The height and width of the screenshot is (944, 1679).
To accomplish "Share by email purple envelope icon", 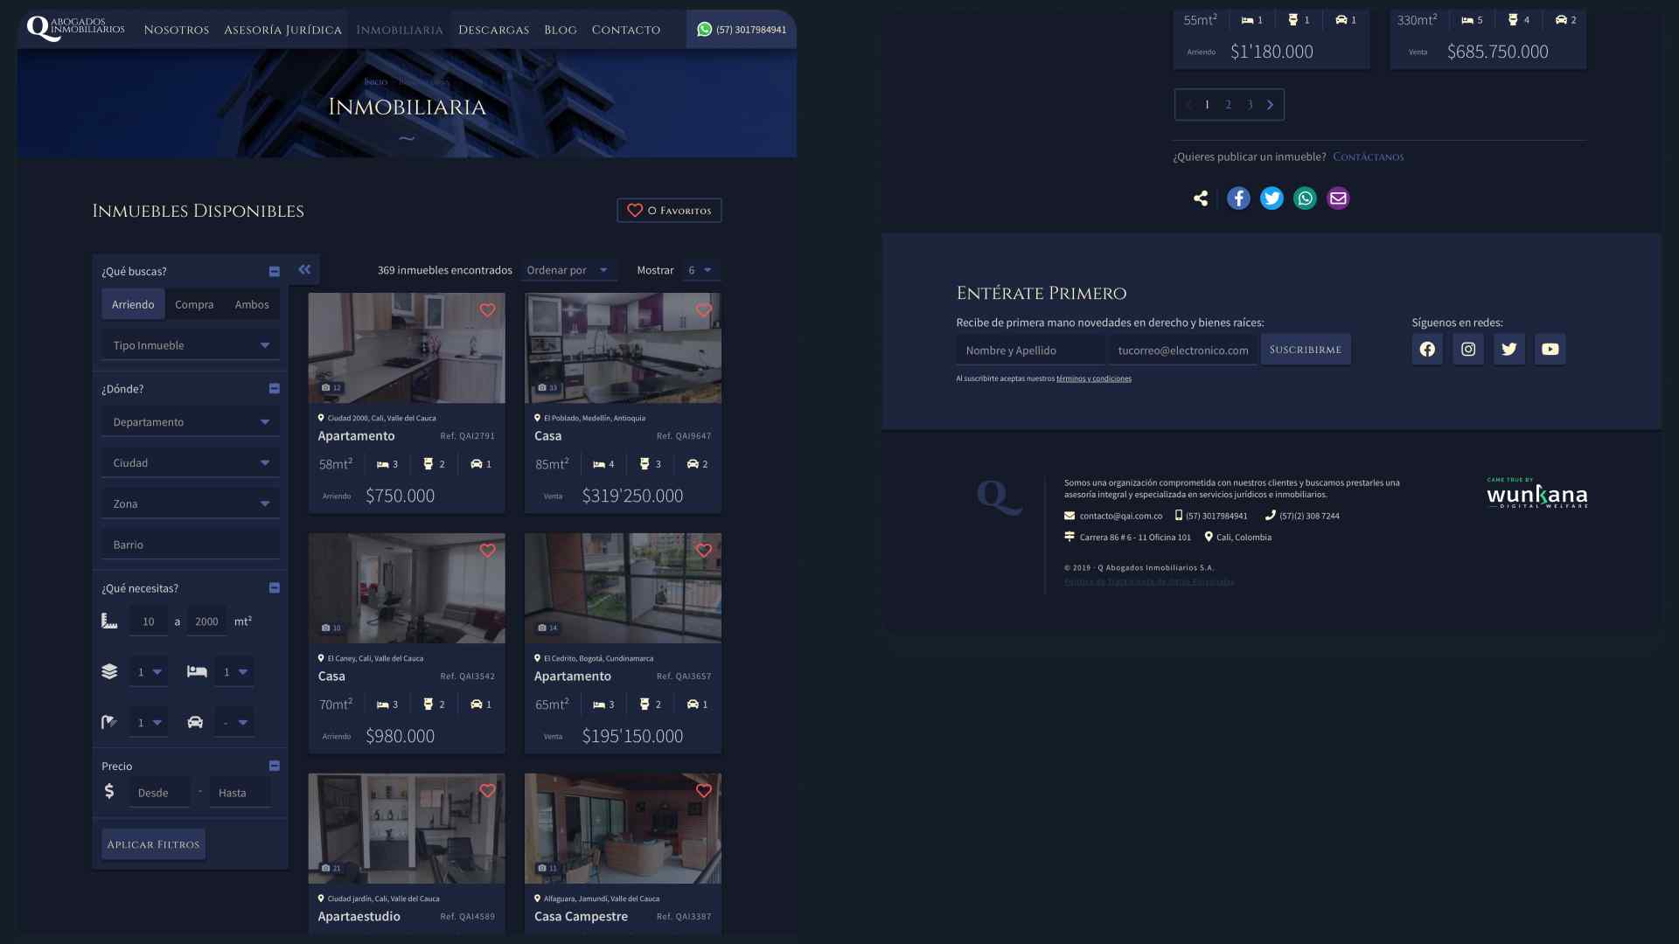I will [1338, 198].
